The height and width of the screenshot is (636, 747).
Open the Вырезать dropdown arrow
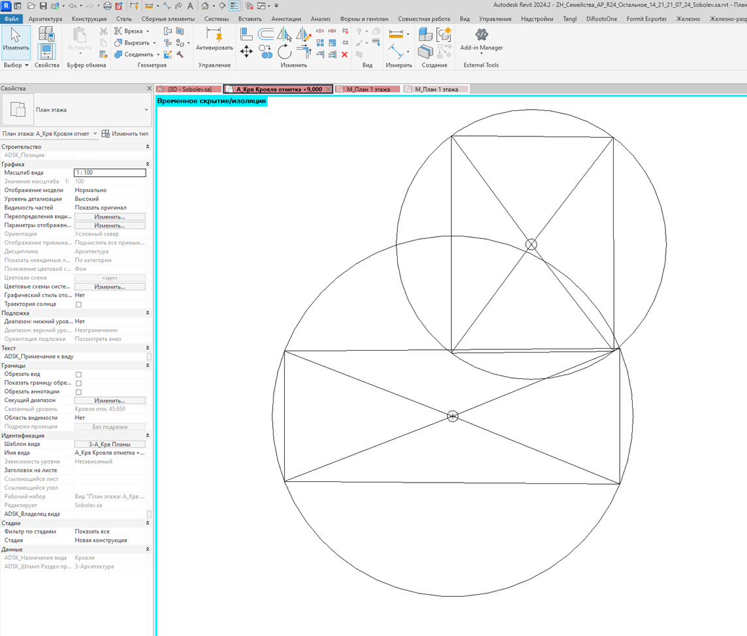click(x=154, y=43)
